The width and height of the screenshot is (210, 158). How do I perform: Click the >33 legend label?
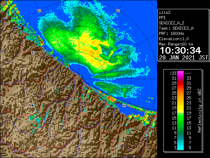[173, 73]
